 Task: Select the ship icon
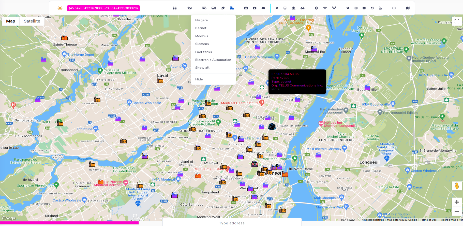(293, 8)
